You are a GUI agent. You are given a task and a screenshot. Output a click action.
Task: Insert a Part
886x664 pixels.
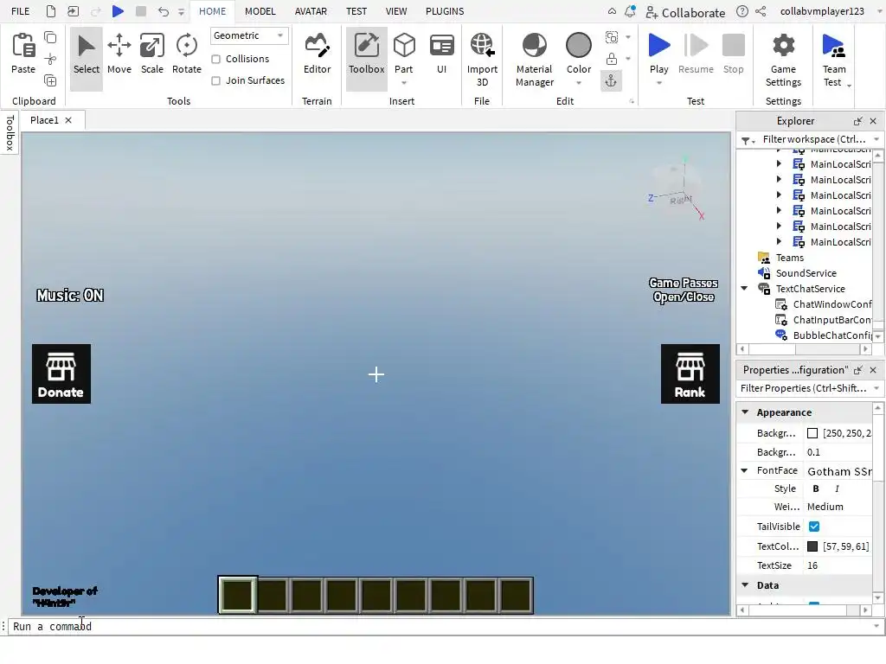tap(404, 53)
